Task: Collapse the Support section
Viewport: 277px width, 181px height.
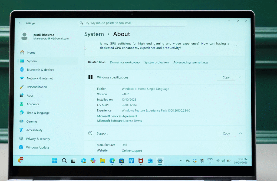Action: tap(240, 133)
